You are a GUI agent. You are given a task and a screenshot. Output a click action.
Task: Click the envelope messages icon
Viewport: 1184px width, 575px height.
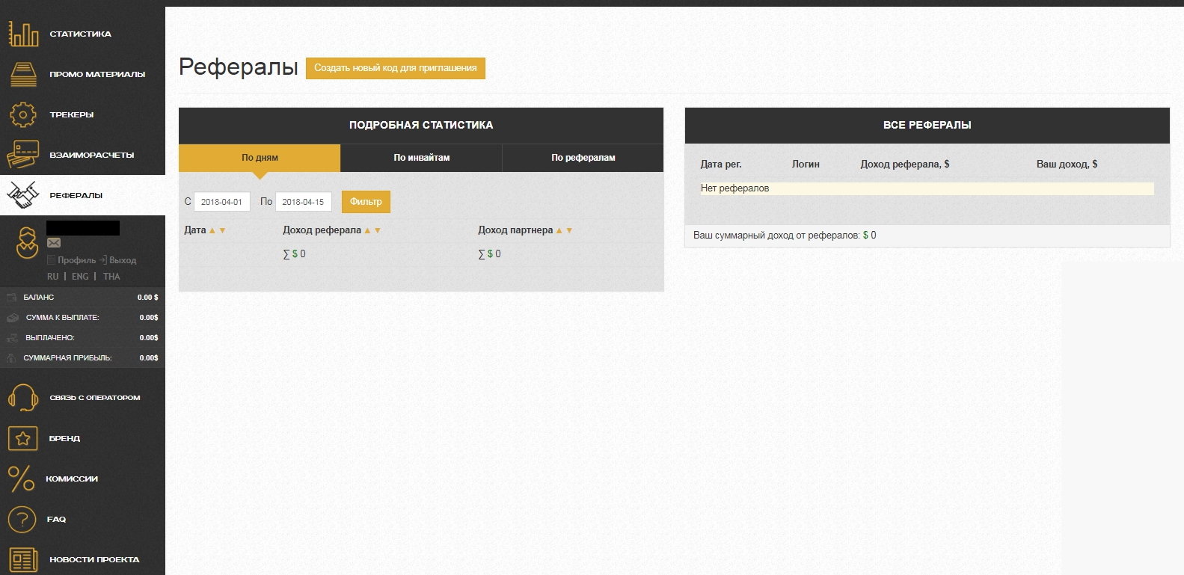tap(54, 242)
